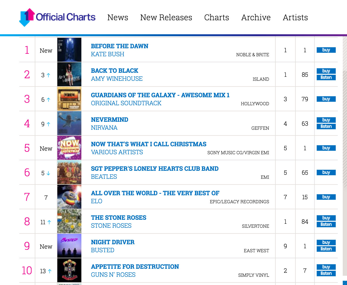Click buy button for The Stone Roses
This screenshot has width=347, height=285.
coord(326,218)
